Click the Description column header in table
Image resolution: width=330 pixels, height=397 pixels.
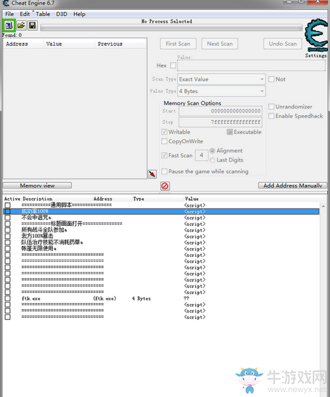pos(38,199)
